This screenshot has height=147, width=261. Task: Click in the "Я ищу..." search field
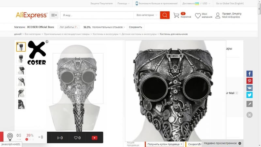click(x=97, y=15)
